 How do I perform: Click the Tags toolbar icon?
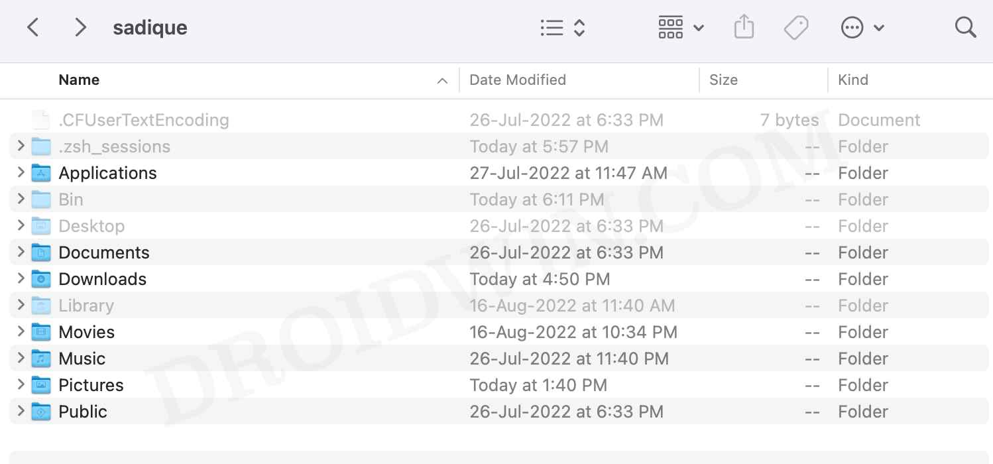click(795, 28)
